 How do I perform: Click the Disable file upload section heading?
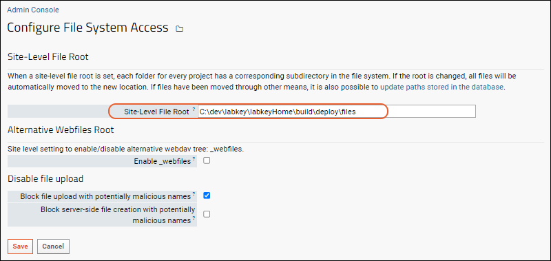point(45,178)
